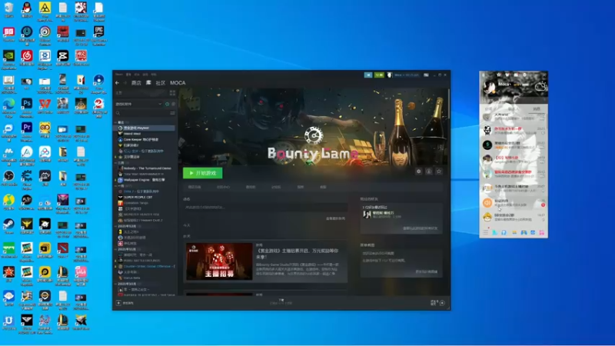Go back with Steam's back arrow
Viewport: 615px width, 346px height.
click(117, 83)
